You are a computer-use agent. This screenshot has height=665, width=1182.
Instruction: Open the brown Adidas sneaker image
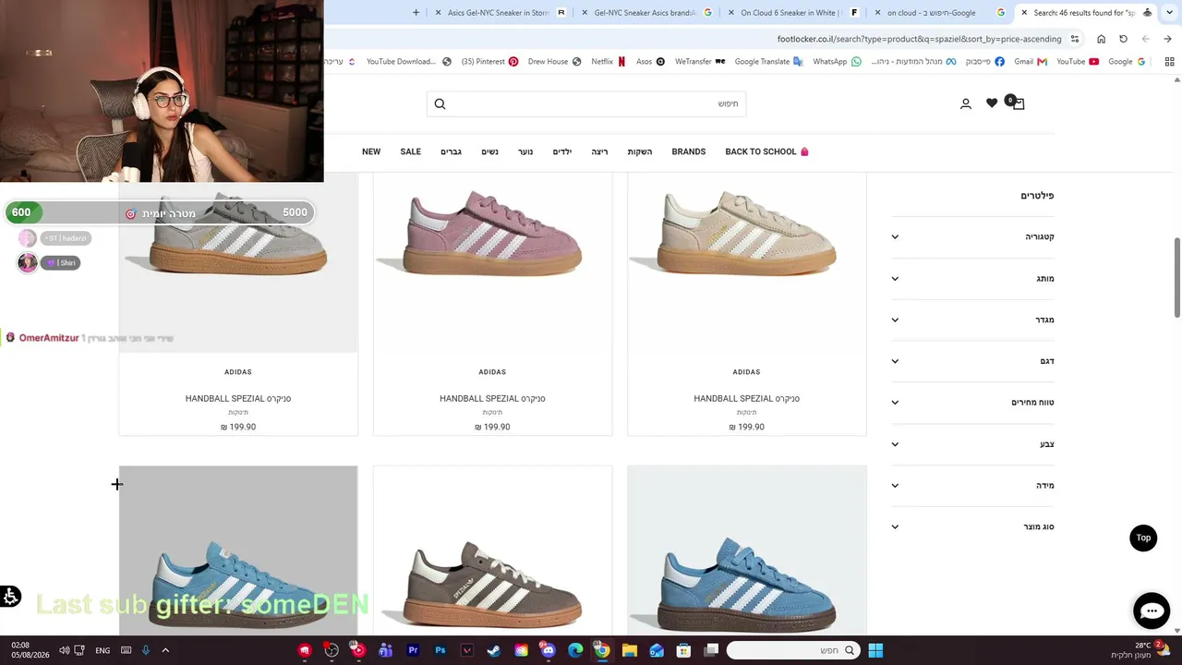click(492, 550)
